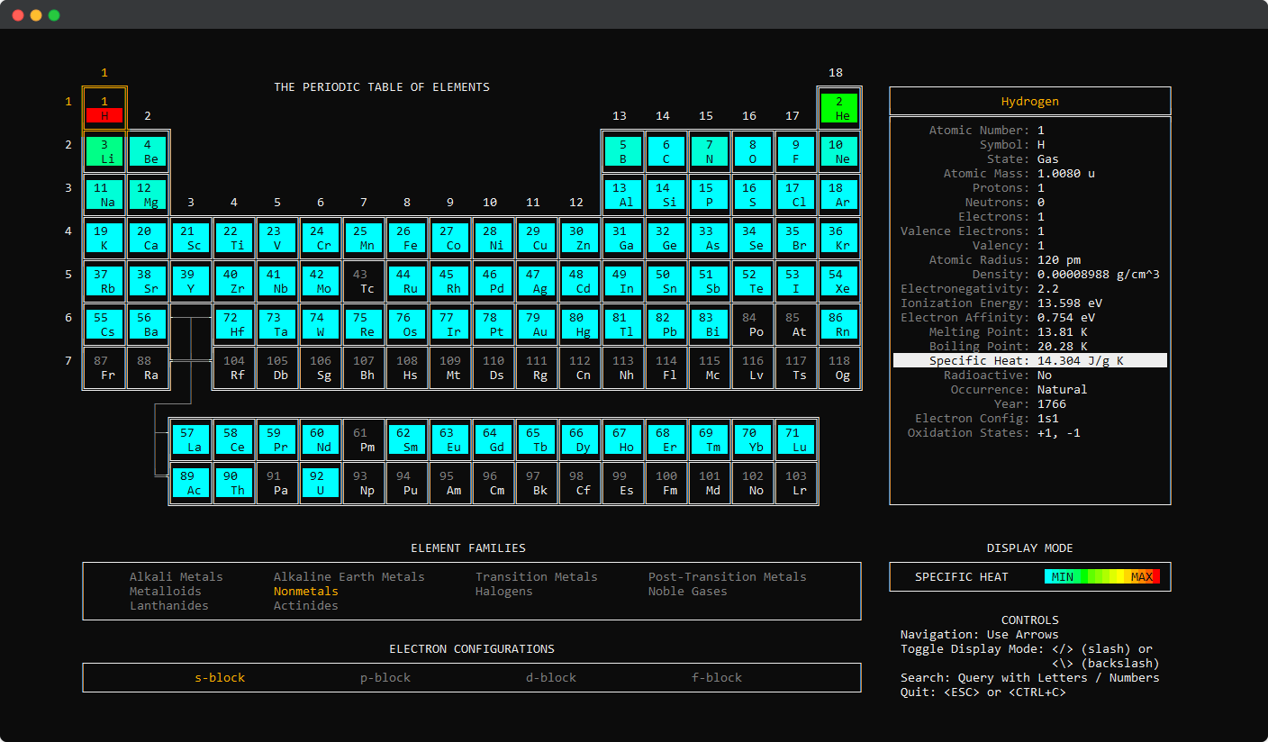Click the Carbon (C) element

666,151
